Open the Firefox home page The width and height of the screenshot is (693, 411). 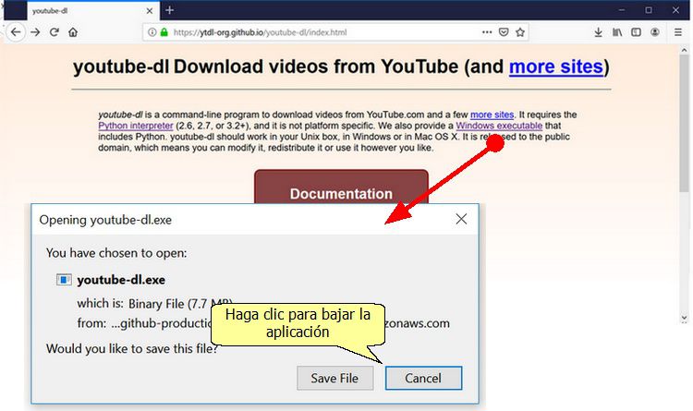pyautogui.click(x=73, y=32)
